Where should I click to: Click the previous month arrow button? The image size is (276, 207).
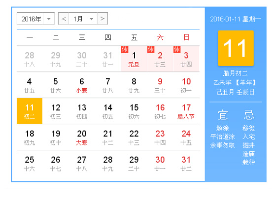tap(64, 19)
